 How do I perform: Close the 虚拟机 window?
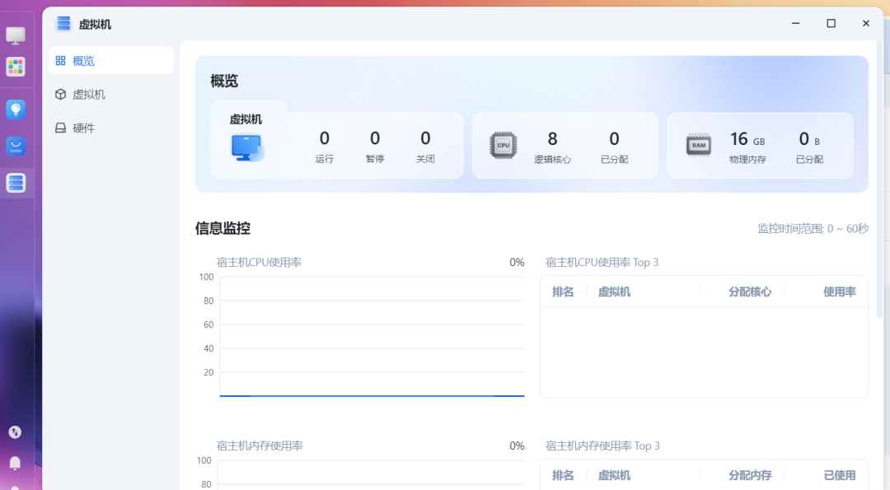pyautogui.click(x=865, y=23)
